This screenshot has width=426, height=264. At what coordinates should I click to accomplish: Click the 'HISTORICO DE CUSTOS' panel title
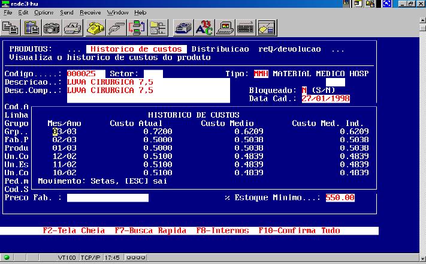(x=194, y=115)
